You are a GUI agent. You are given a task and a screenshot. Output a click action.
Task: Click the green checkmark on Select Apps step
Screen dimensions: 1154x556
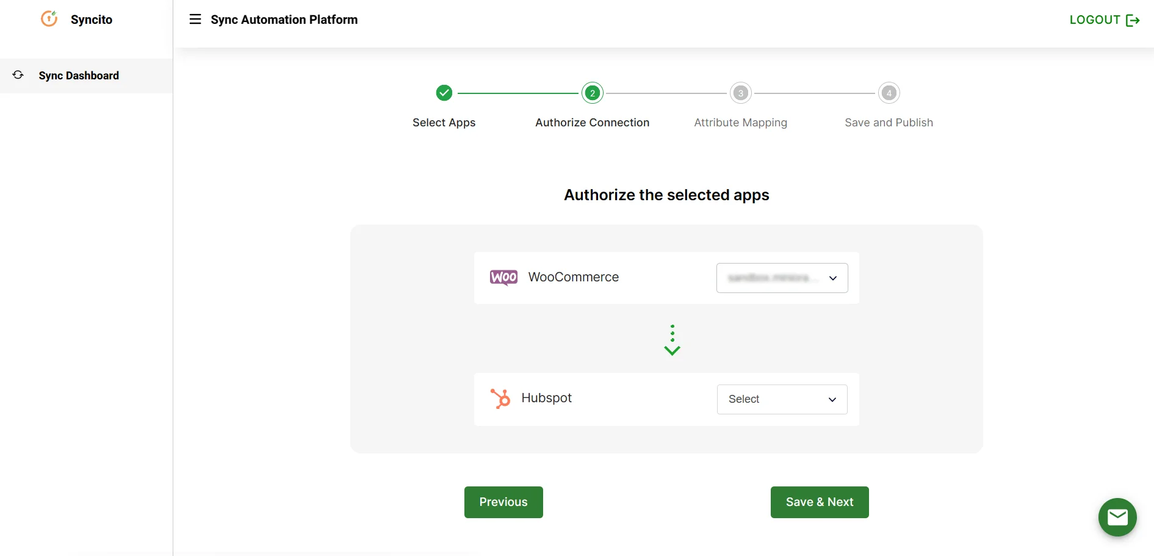pyautogui.click(x=444, y=93)
